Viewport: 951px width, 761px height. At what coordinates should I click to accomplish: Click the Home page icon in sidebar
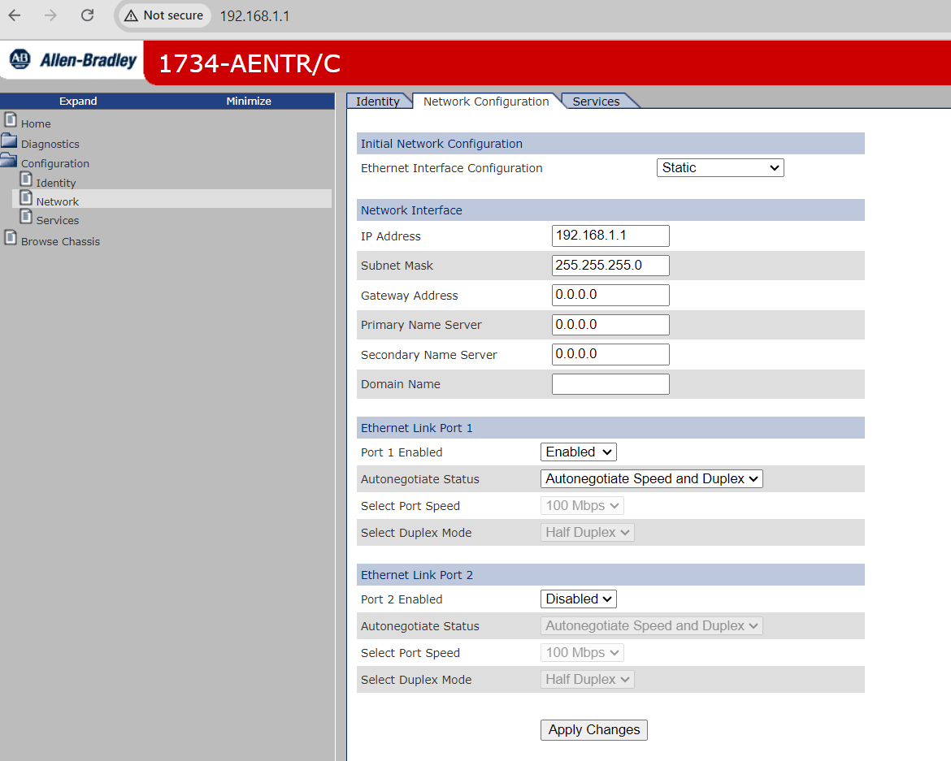pos(11,119)
